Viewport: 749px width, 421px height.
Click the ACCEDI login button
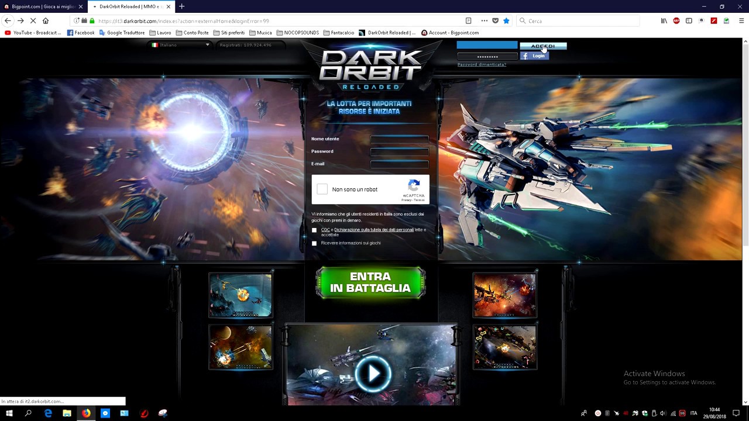tap(543, 46)
